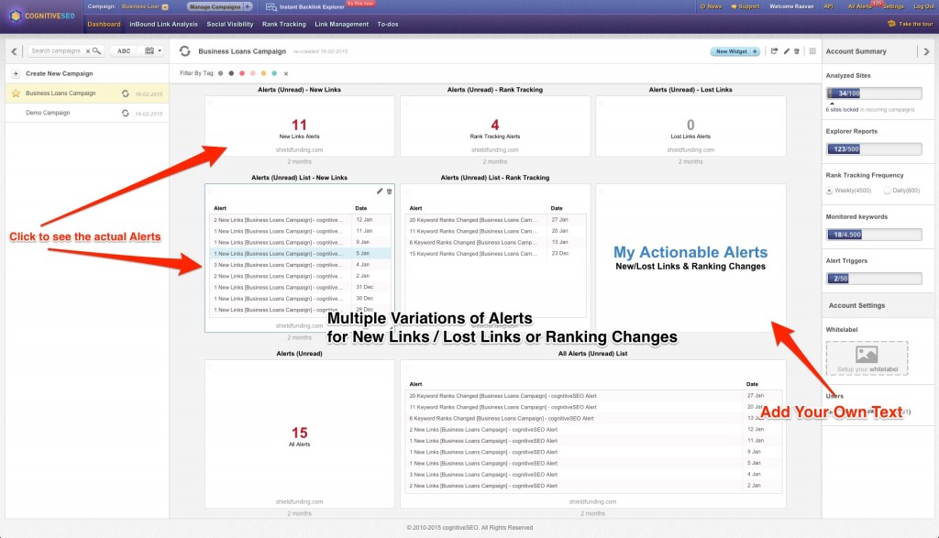Click the share/export dashboard icon
The width and height of the screenshot is (939, 538).
(774, 51)
